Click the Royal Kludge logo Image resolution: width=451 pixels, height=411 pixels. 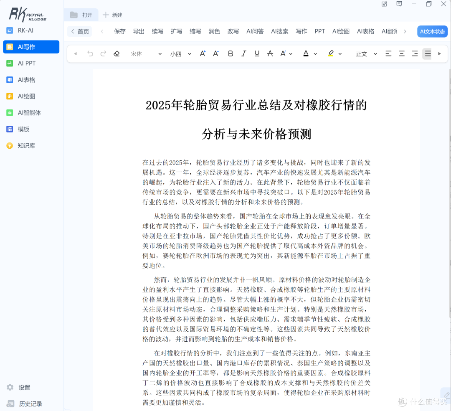[28, 15]
